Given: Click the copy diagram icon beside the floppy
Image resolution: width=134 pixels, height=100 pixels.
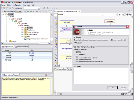Looking at the screenshot, I should pos(130,14).
